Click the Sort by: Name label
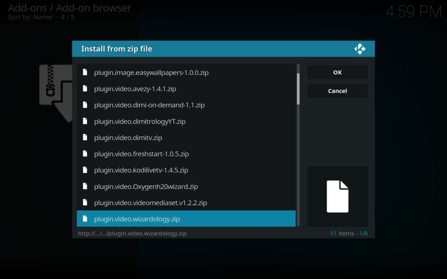 click(x=30, y=17)
